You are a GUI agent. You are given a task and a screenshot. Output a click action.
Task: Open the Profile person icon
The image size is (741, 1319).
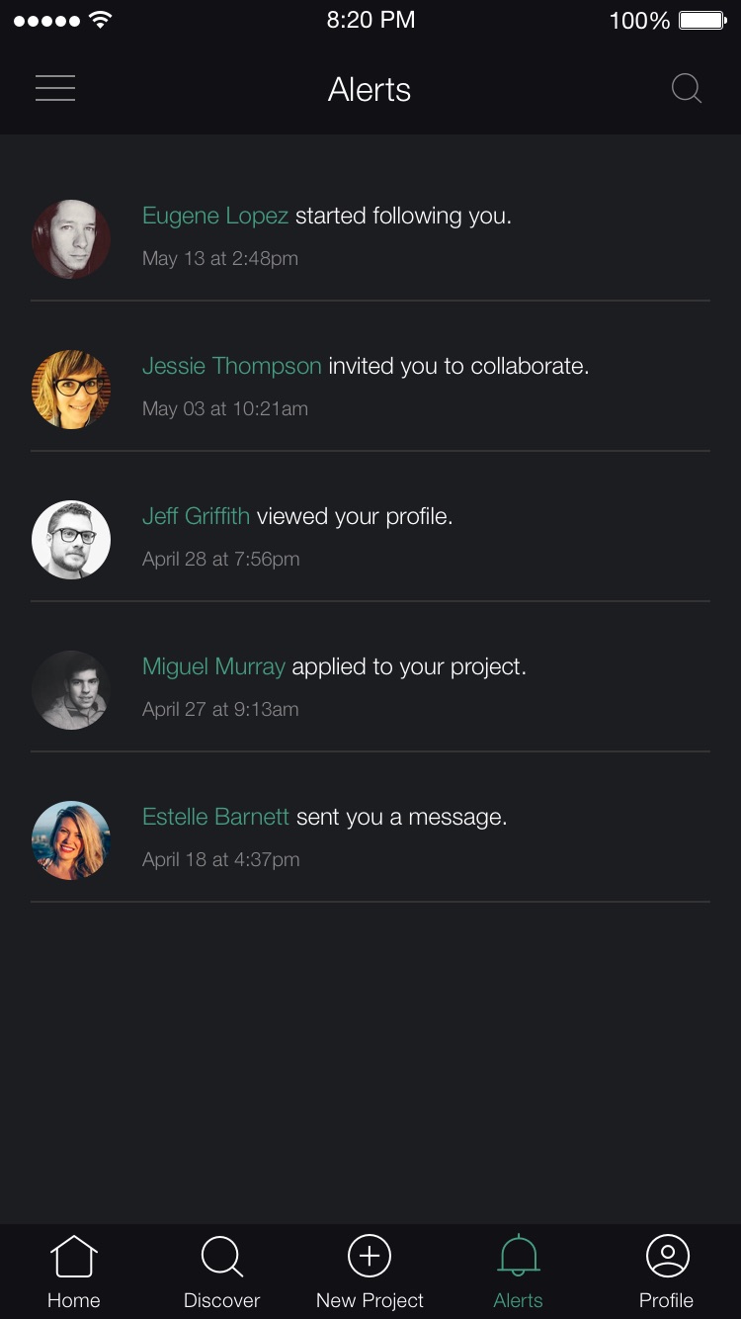point(667,1256)
